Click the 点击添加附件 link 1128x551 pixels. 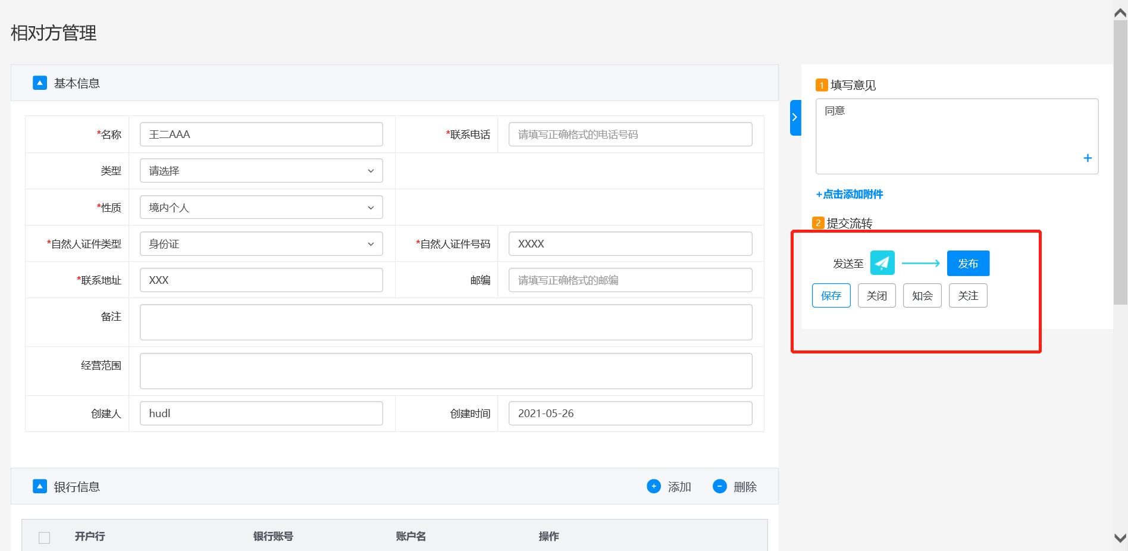[850, 195]
